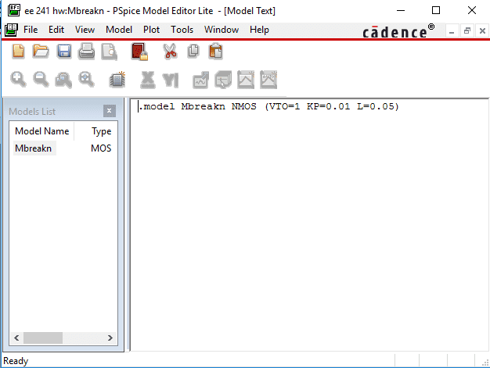
Task: Close the Models List panel
Action: tap(110, 111)
